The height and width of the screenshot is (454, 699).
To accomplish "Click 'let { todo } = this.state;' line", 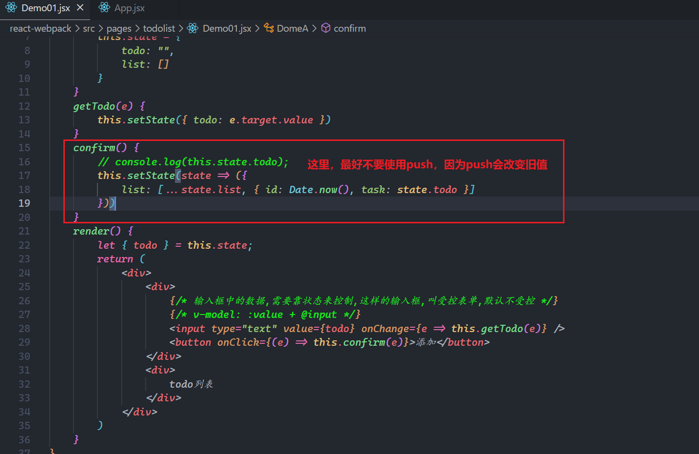I will (175, 245).
